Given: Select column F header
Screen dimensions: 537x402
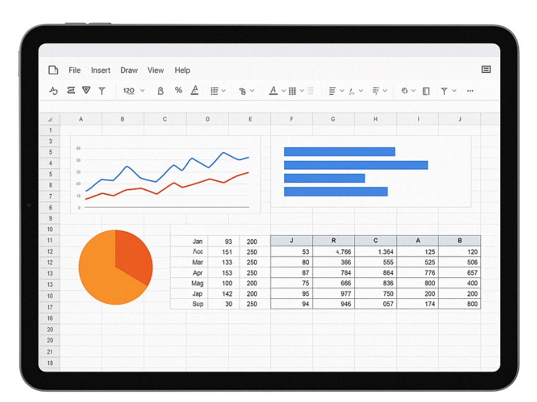Looking at the screenshot, I should coord(292,119).
